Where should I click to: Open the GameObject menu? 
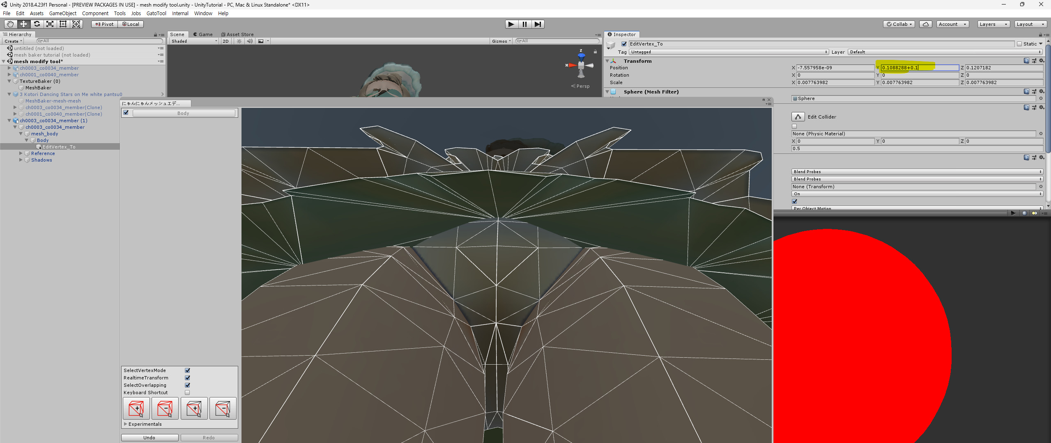click(62, 14)
